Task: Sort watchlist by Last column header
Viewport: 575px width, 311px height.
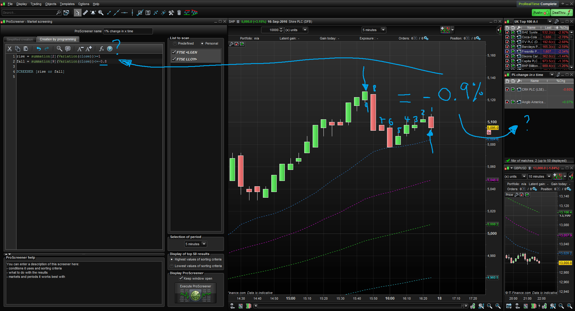Action: 548,28
